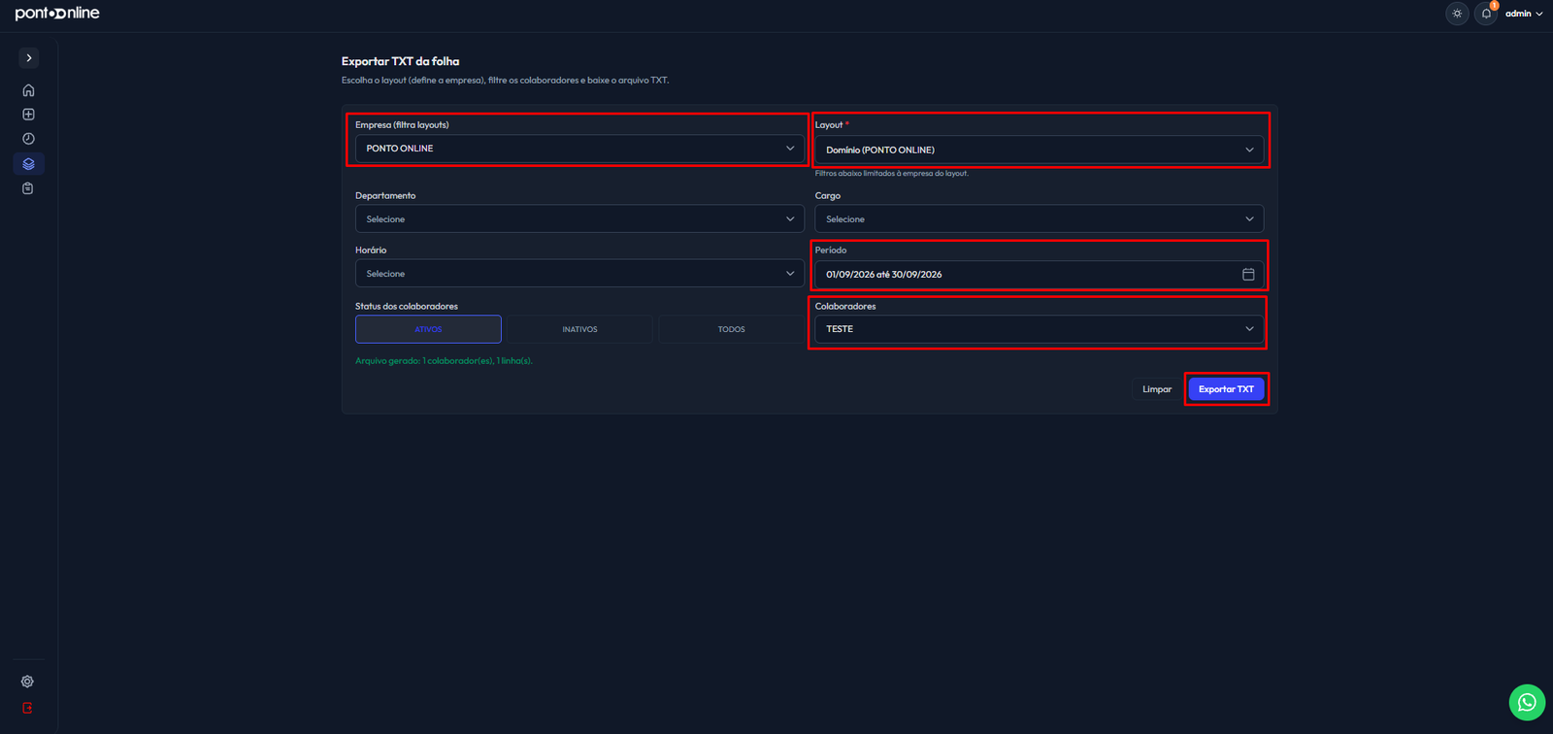The width and height of the screenshot is (1553, 734).
Task: Open the WhatsApp chat button
Action: pos(1527,702)
